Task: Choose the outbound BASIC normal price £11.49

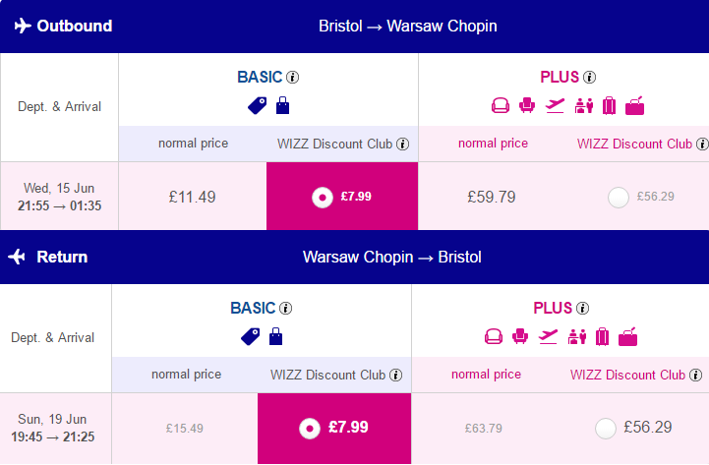Action: click(x=192, y=197)
